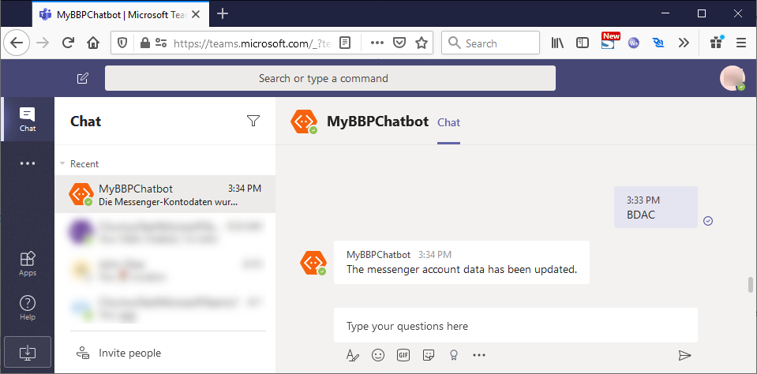This screenshot has height=374, width=757.
Task: Send the message with arrow icon
Action: click(x=684, y=356)
